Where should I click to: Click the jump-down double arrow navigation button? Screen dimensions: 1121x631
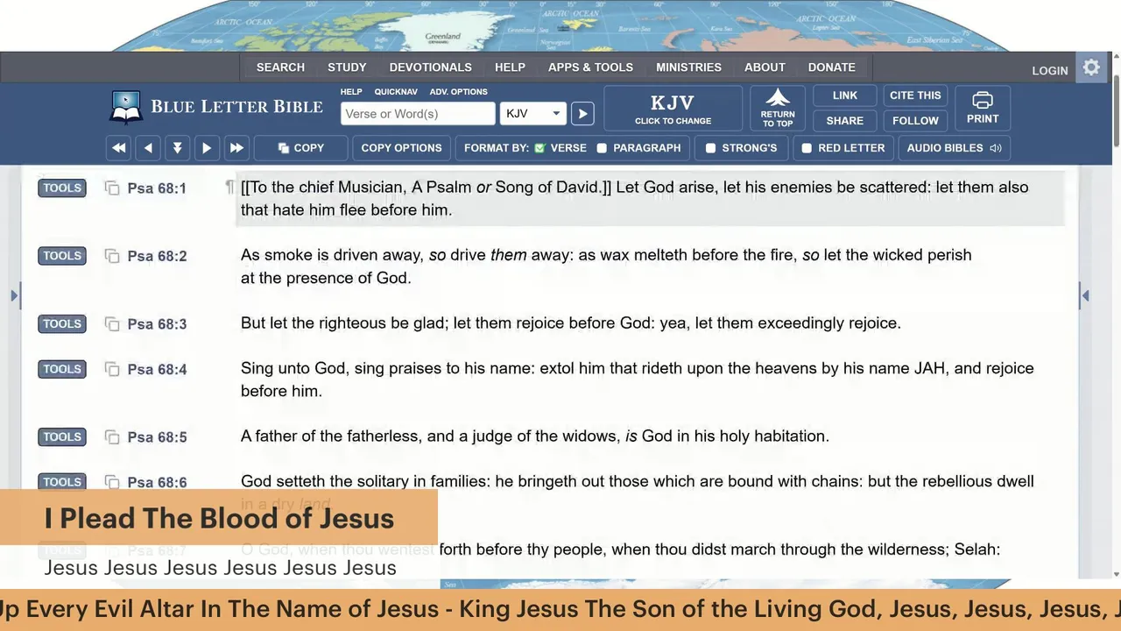178,148
